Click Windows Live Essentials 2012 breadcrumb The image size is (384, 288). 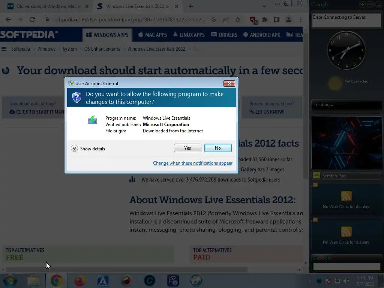(156, 49)
